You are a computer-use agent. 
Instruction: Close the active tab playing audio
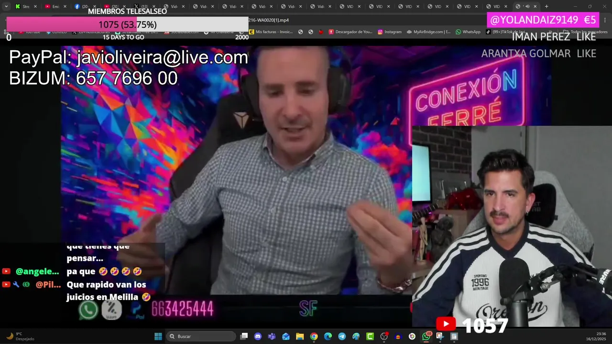pos(535,7)
